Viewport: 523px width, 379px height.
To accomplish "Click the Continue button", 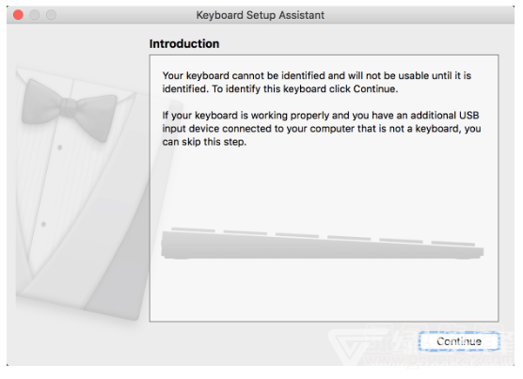I will [x=459, y=341].
